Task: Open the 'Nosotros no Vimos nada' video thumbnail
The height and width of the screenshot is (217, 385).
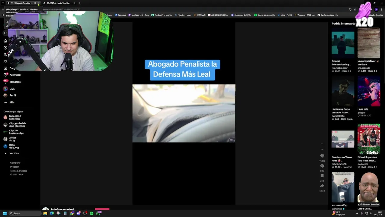Action: 343,139
